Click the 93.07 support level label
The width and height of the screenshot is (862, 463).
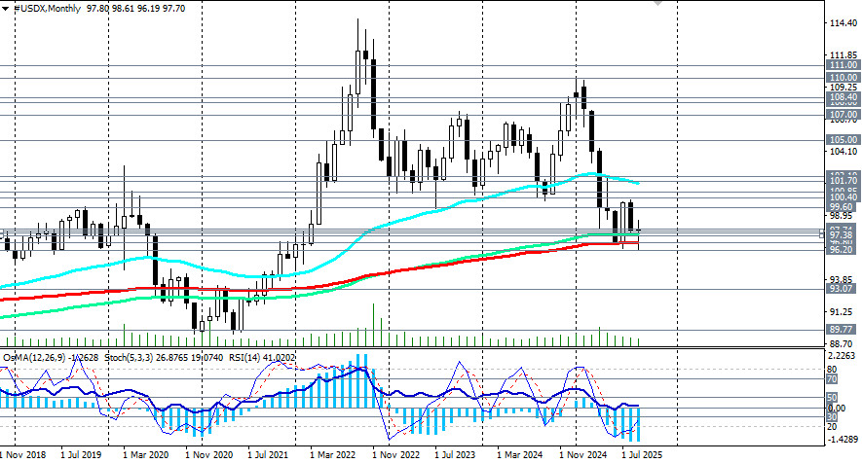point(842,289)
